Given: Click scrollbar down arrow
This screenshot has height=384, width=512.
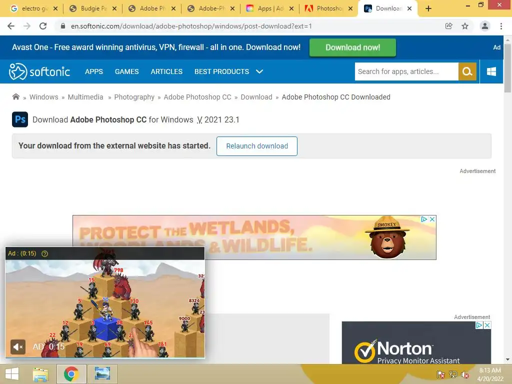Looking at the screenshot, I should [x=507, y=360].
